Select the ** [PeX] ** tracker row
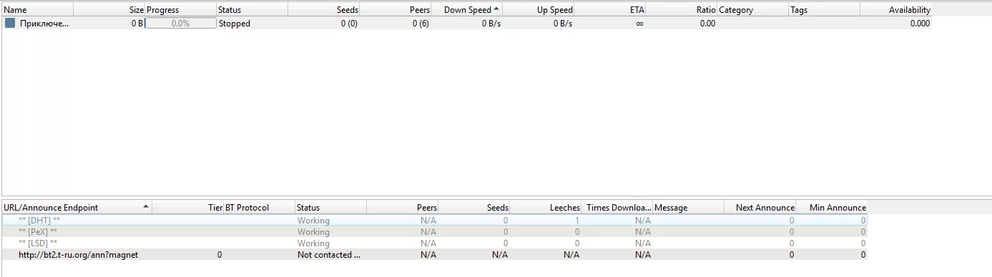The image size is (992, 277). (x=434, y=232)
